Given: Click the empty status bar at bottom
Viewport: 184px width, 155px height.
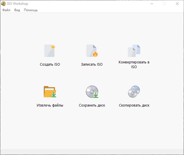Looking at the screenshot, I should (x=92, y=152).
